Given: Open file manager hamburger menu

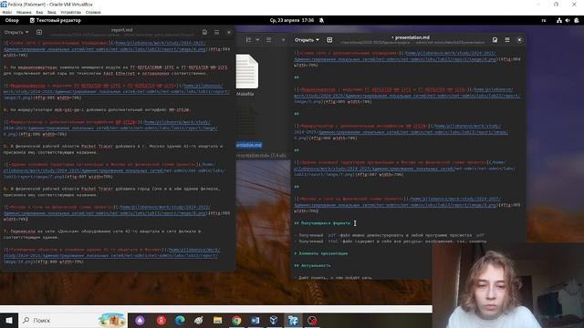Looking at the screenshot, I should click(268, 40).
